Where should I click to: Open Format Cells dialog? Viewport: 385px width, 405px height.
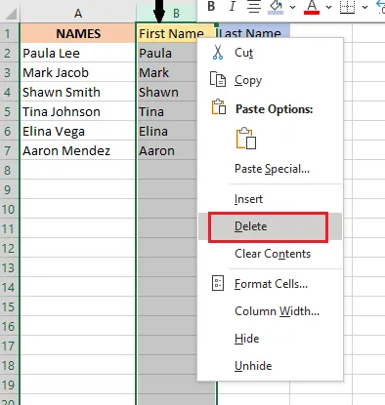[270, 284]
